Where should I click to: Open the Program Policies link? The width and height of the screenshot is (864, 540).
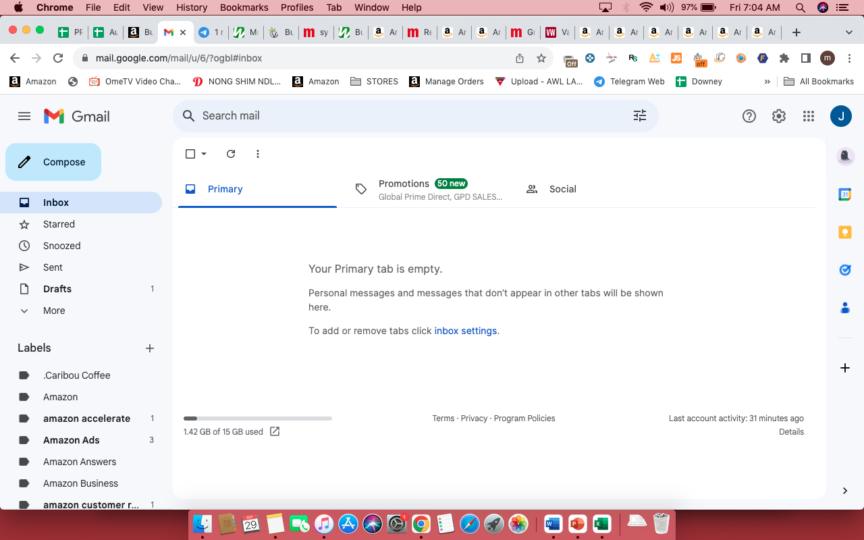[x=524, y=418]
